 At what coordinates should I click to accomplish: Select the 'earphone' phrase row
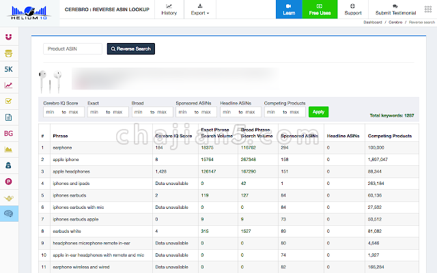(x=229, y=147)
